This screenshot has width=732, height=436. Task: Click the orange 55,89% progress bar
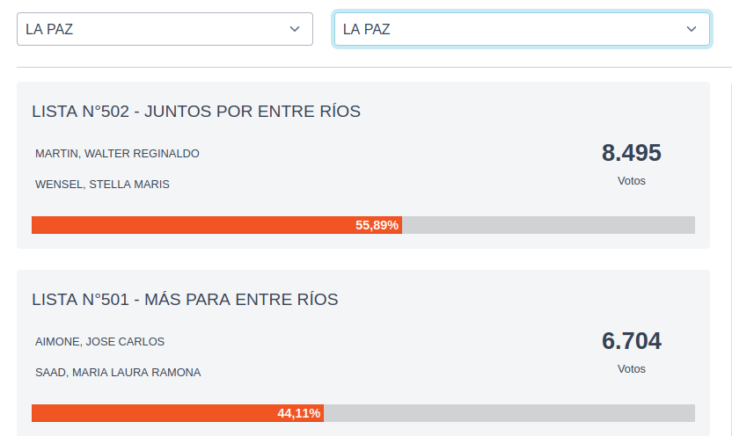point(194,225)
